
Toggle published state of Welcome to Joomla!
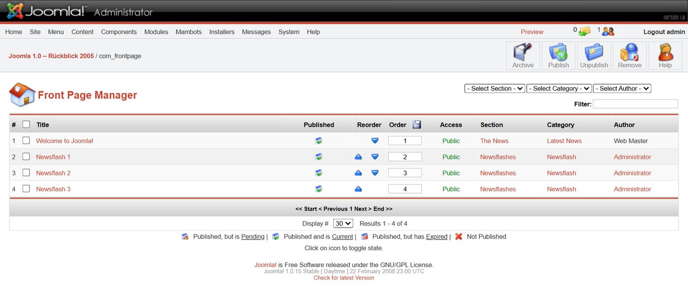coord(318,141)
